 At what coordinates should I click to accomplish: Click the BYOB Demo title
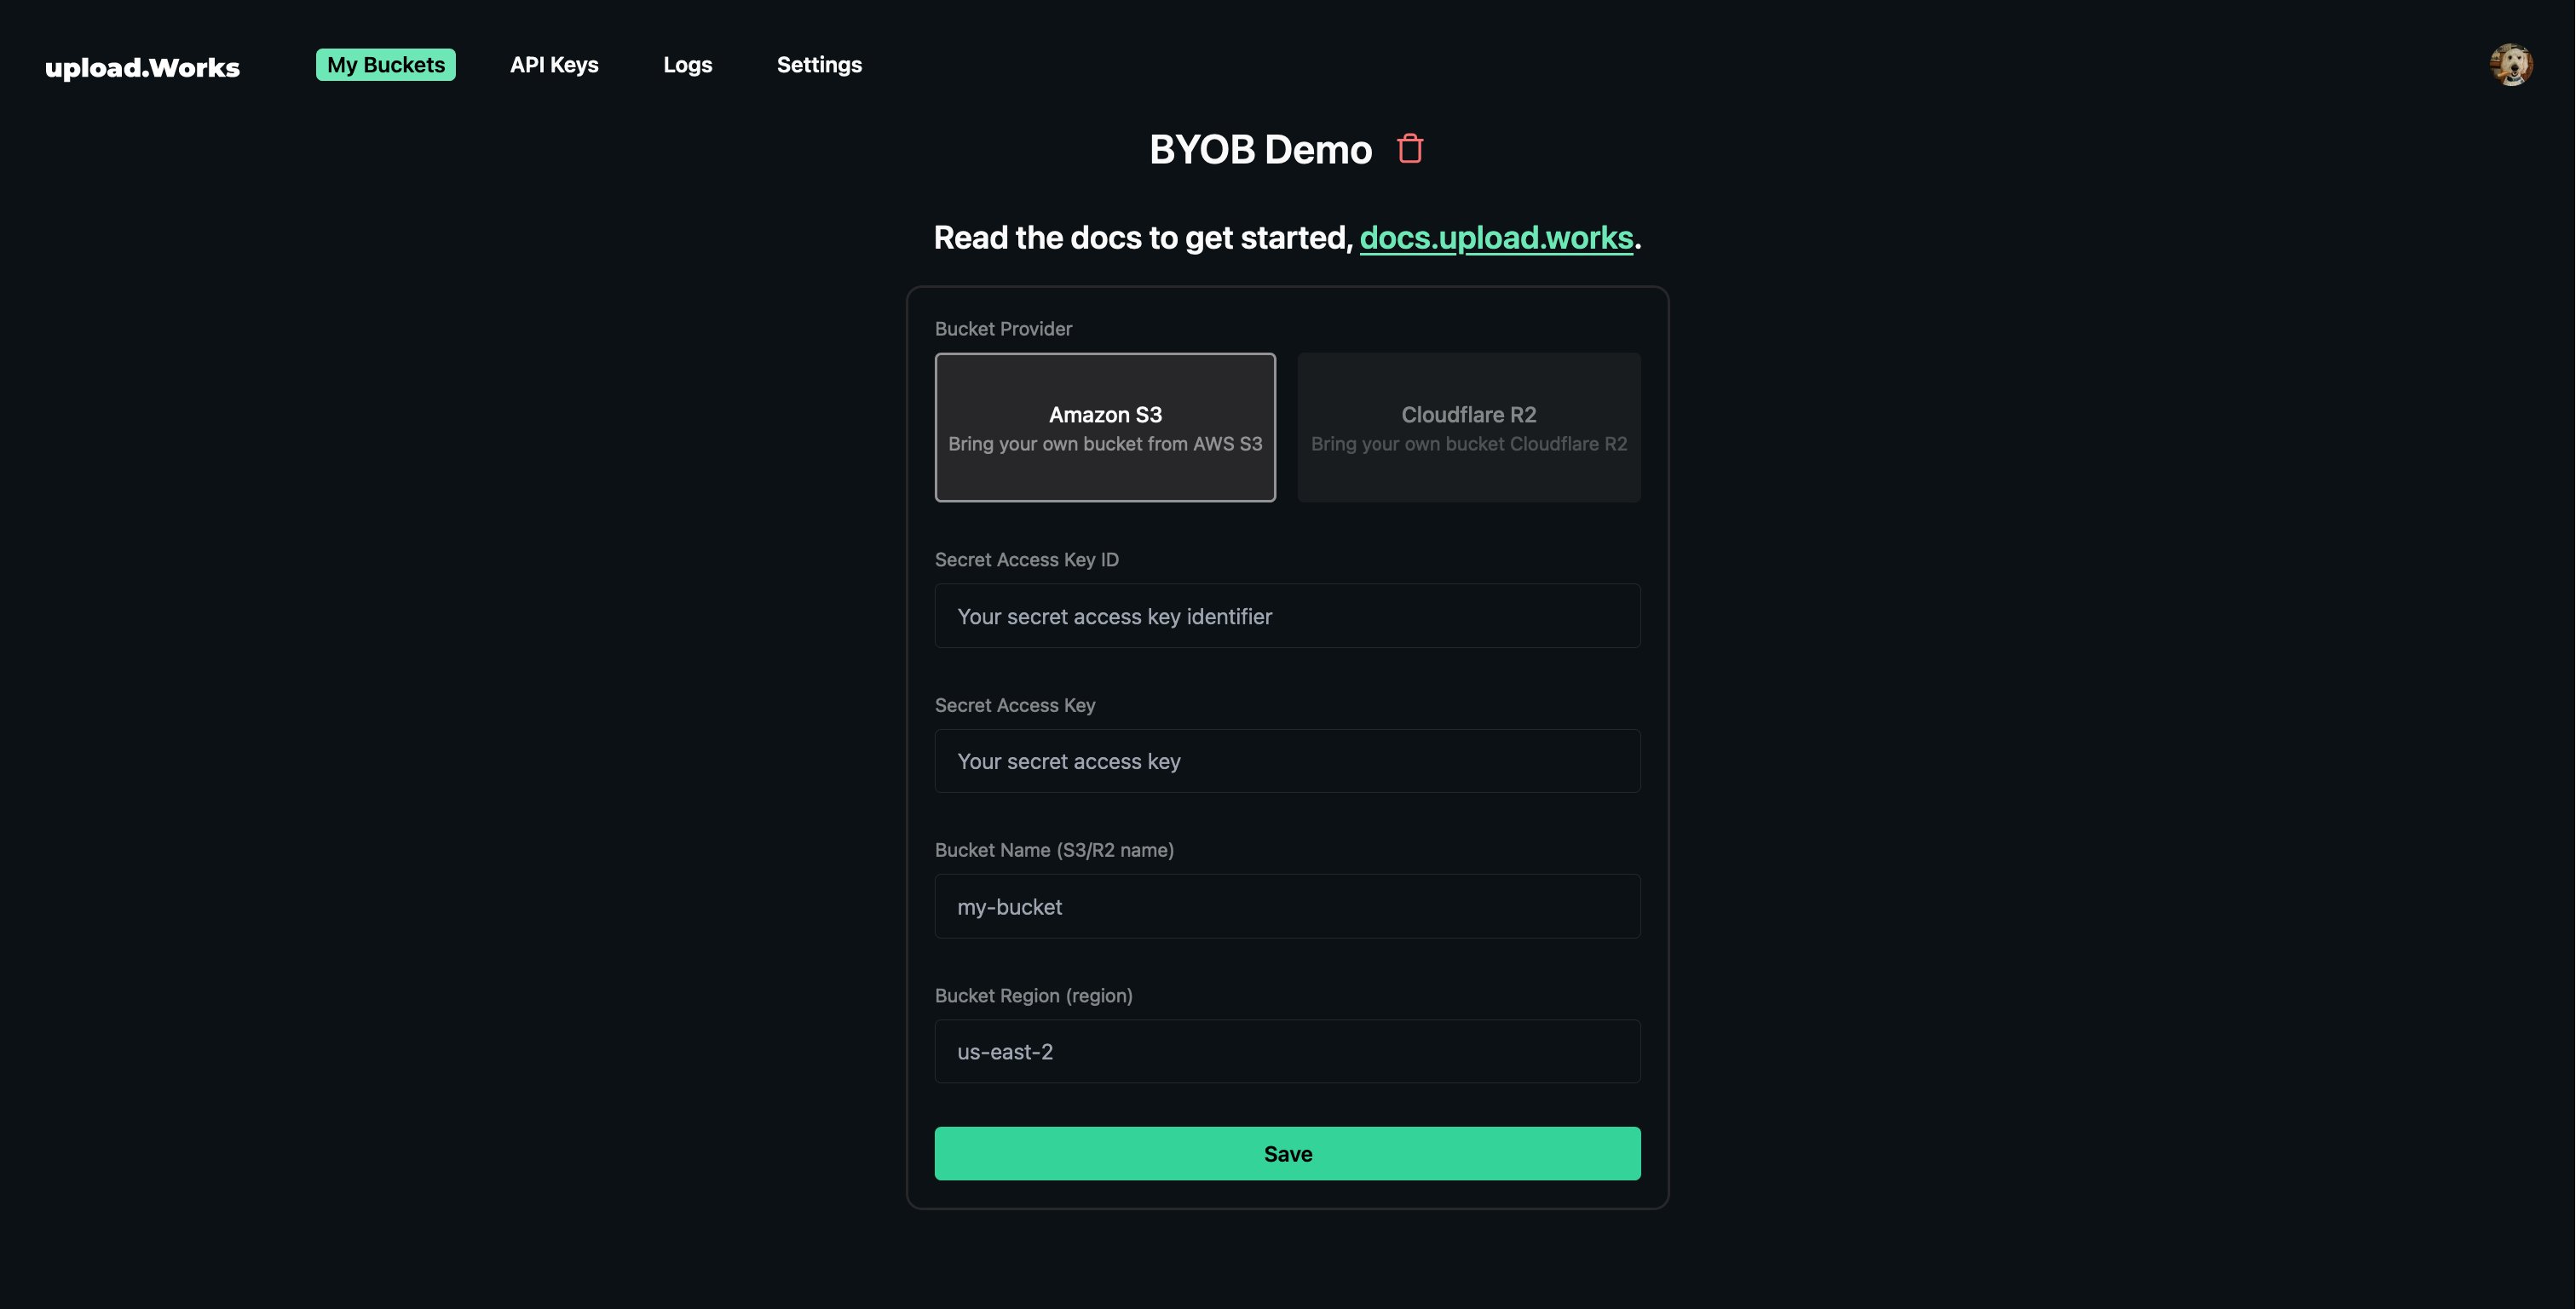pyautogui.click(x=1260, y=150)
